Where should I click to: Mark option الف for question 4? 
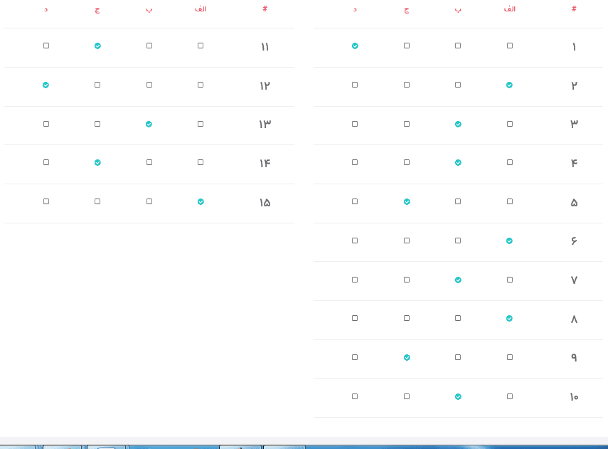click(x=509, y=162)
